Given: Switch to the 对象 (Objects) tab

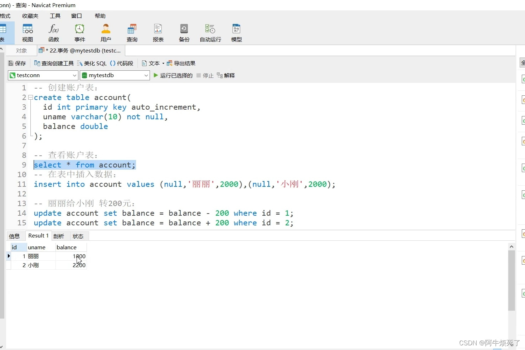Looking at the screenshot, I should tap(21, 51).
